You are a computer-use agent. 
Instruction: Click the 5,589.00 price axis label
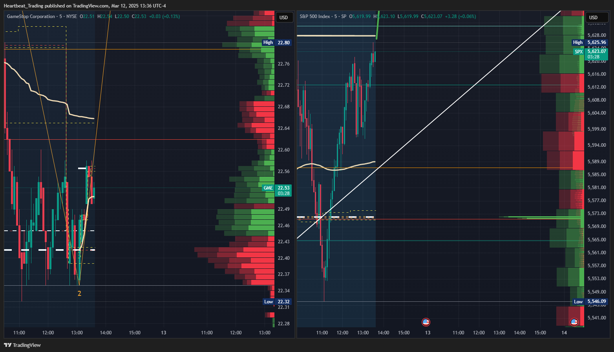click(597, 162)
